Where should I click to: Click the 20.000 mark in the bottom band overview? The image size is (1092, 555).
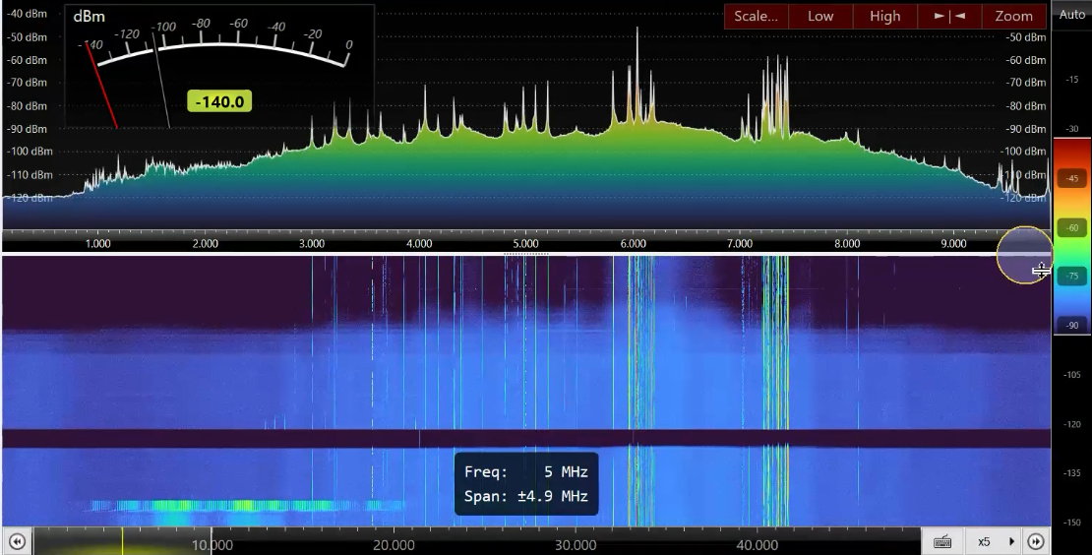[394, 544]
